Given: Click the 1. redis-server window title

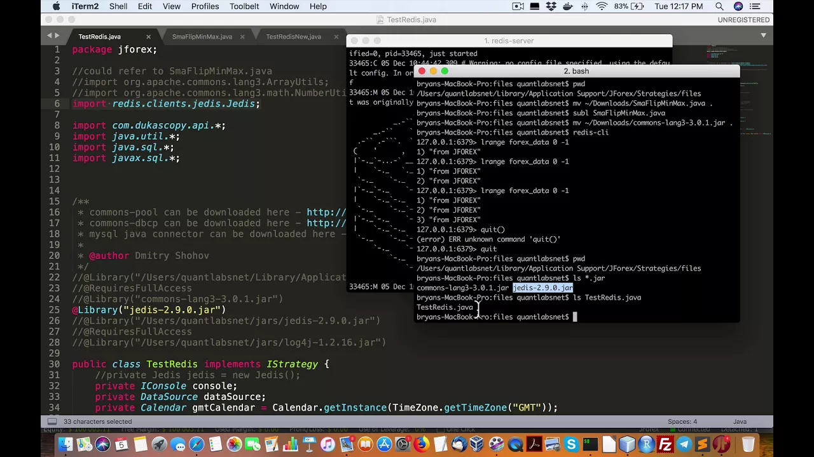Looking at the screenshot, I should (509, 41).
